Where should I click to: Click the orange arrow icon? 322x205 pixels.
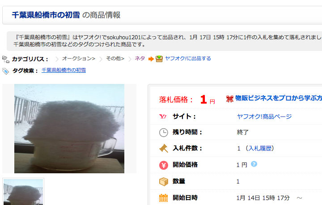coord(151,59)
